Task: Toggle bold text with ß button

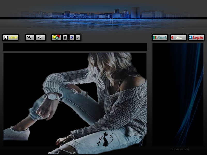Action: (65, 37)
